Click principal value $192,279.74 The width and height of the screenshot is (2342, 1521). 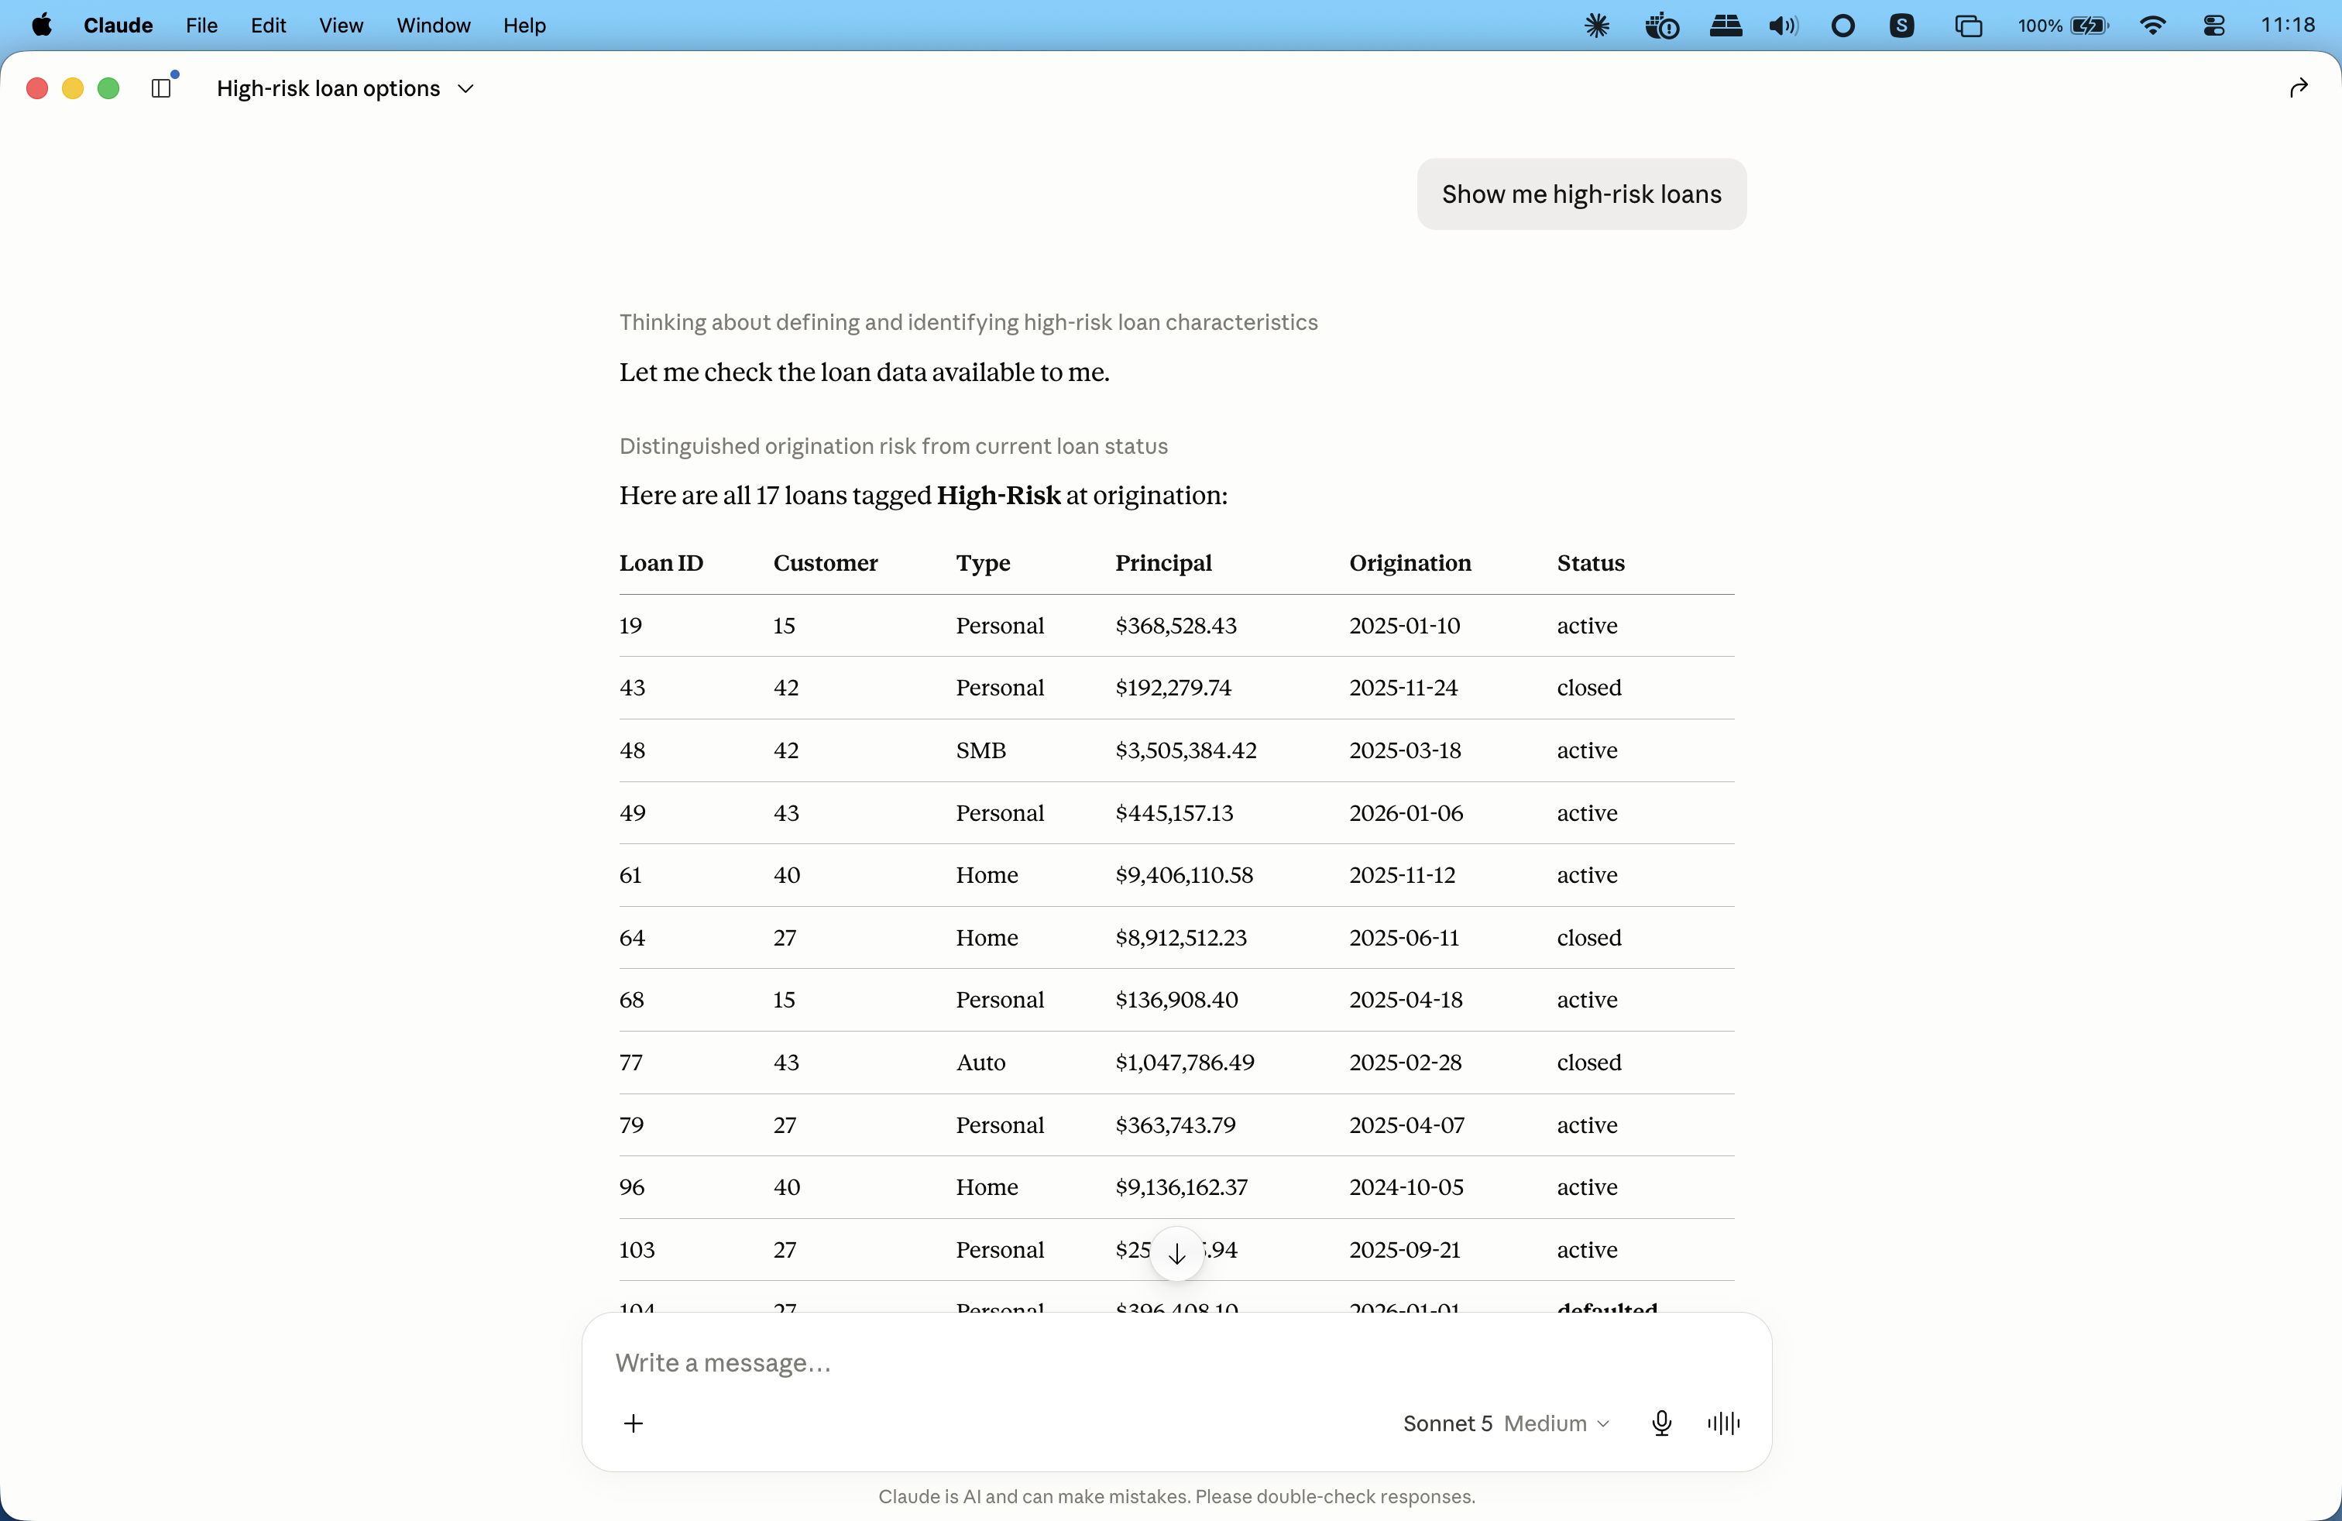pos(1173,688)
